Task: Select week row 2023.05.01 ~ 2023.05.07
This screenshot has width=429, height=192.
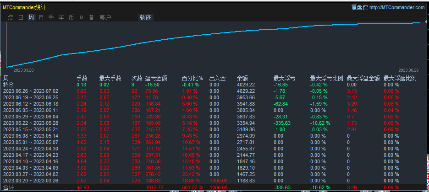Action: click(x=214, y=142)
